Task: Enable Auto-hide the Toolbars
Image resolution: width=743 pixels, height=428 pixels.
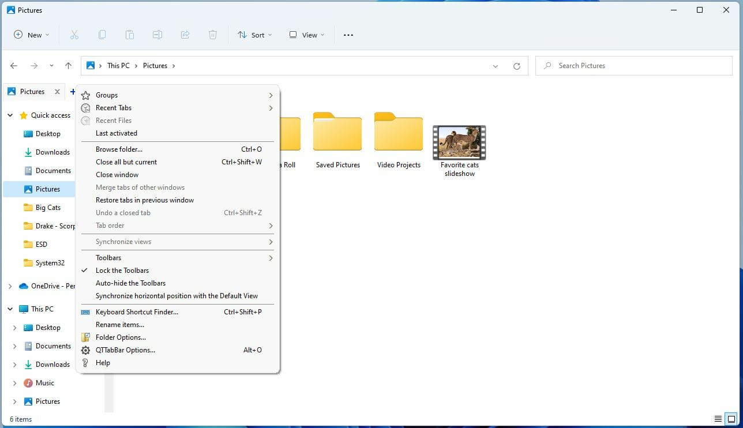Action: pyautogui.click(x=130, y=283)
